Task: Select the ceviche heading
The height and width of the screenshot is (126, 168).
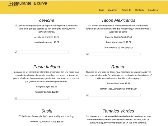Action: pos(47,20)
